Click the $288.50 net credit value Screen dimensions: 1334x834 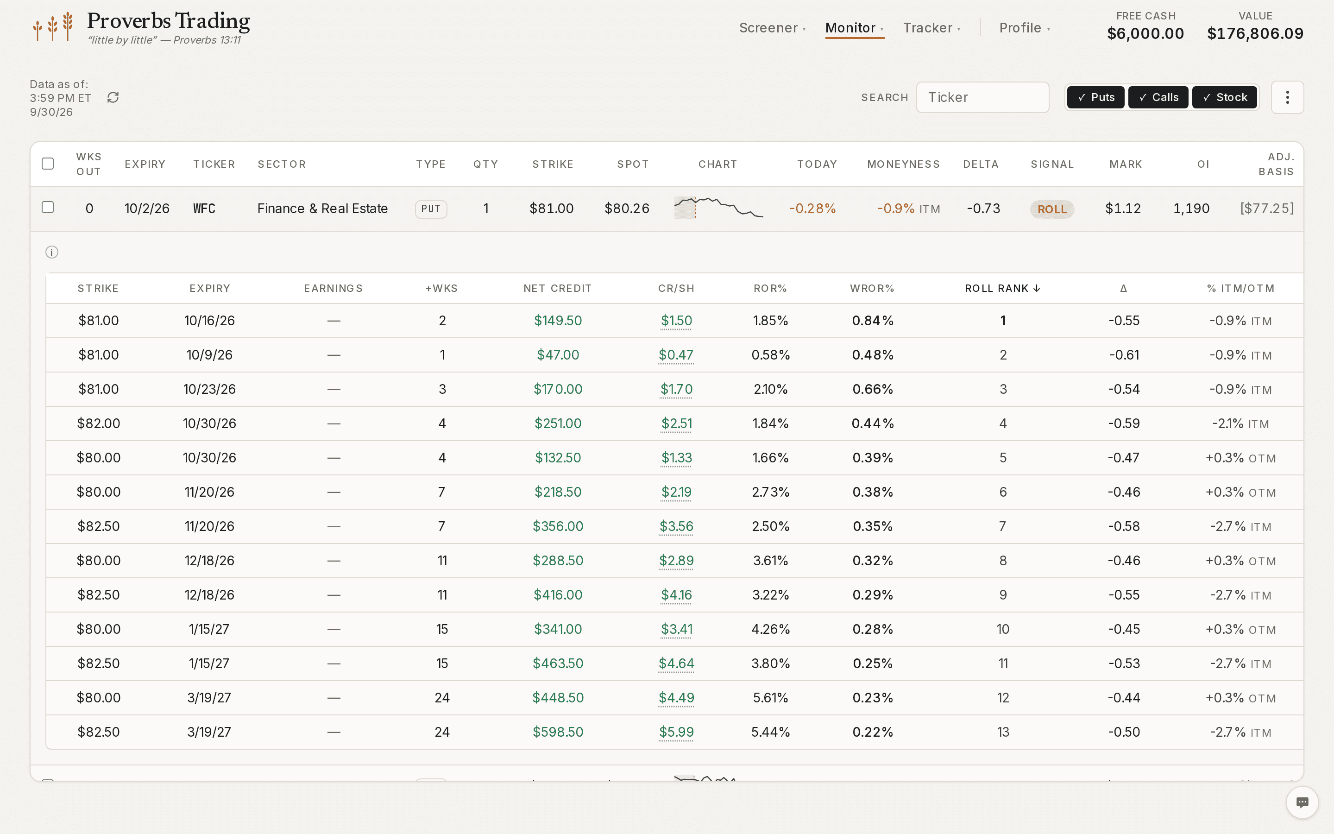pos(558,561)
